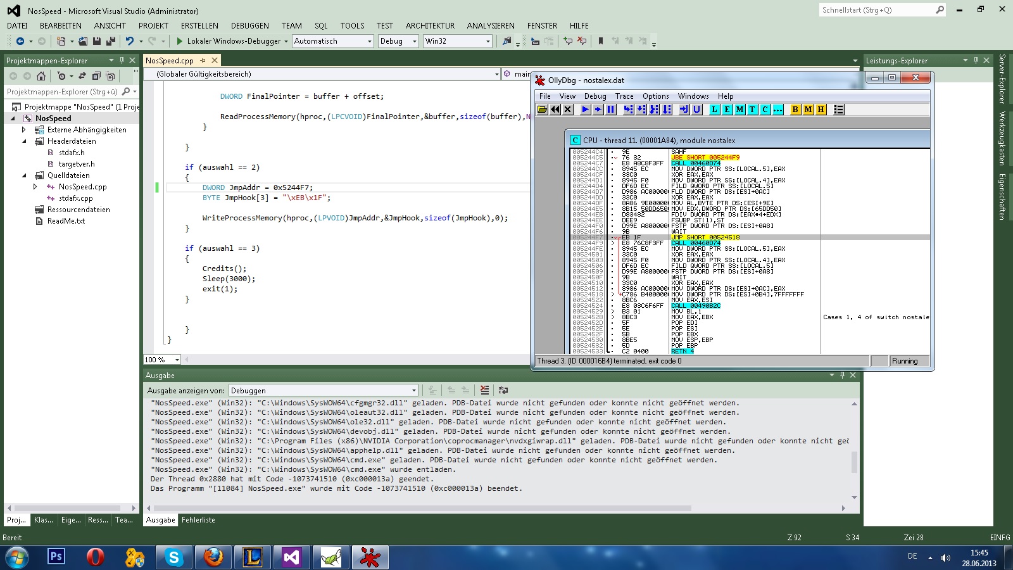
Task: Clear all output in Ausgabe panel
Action: coord(484,390)
